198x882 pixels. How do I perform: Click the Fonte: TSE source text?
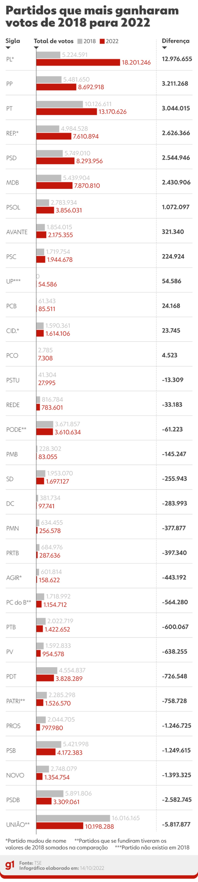[30, 863]
